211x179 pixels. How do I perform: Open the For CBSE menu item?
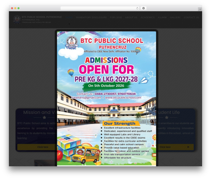click(x=116, y=17)
